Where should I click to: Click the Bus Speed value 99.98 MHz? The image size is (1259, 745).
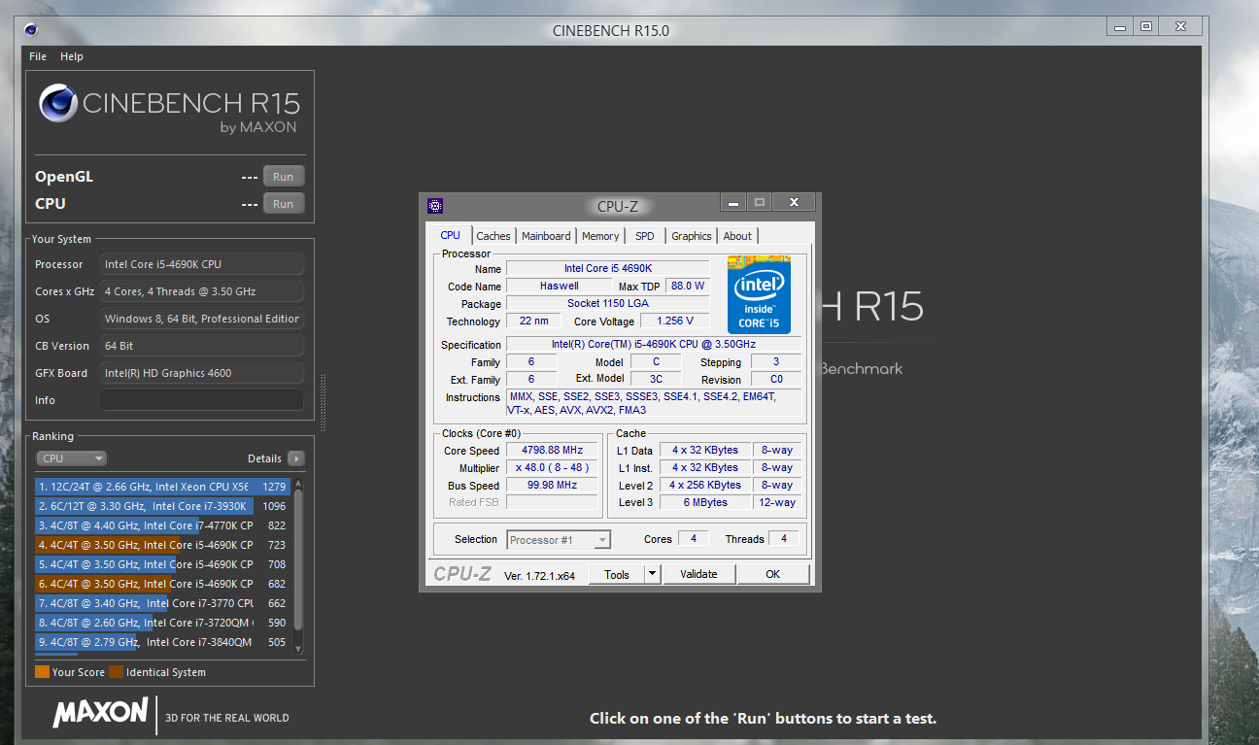point(552,486)
